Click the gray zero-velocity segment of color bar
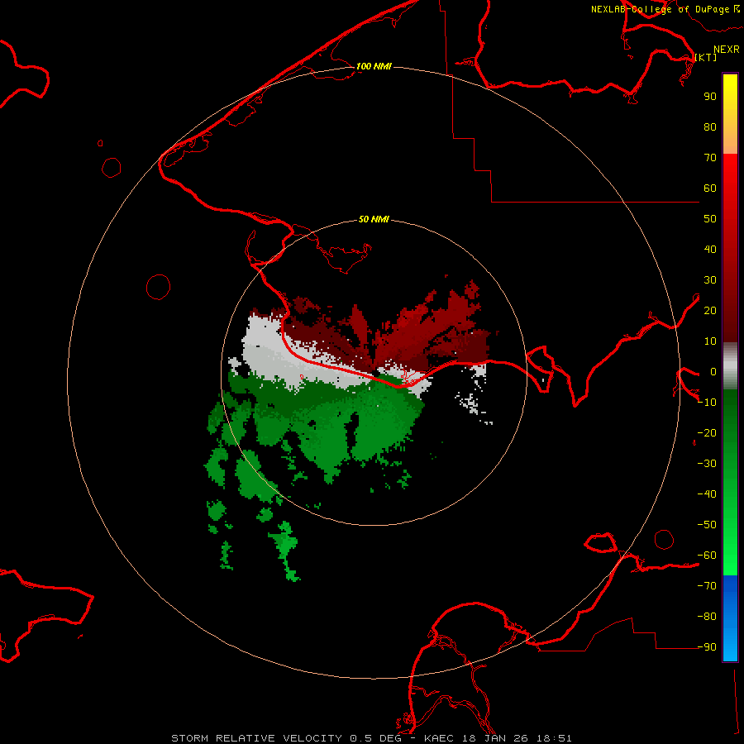 [730, 366]
